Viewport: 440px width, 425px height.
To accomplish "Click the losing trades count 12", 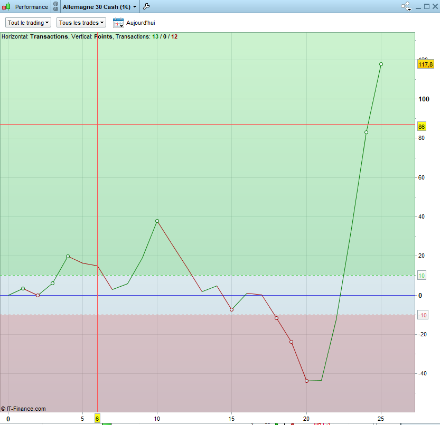I will coord(174,36).
